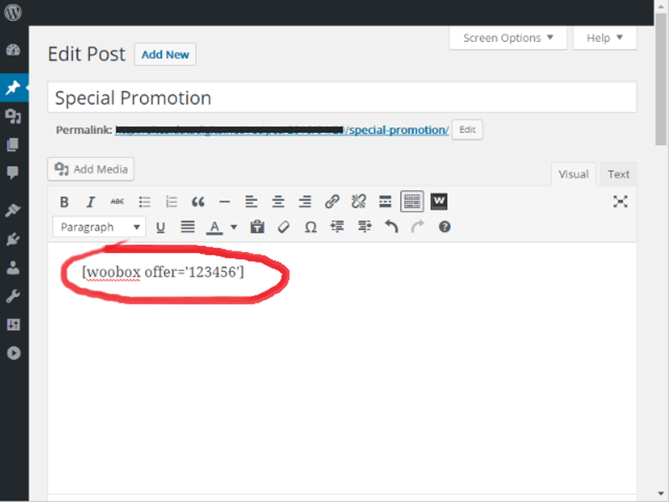Viewport: 669px width, 502px height.
Task: Apply bold formatting to text
Action: point(64,201)
